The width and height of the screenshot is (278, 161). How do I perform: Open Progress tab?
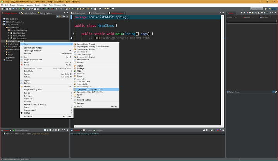click(98, 131)
